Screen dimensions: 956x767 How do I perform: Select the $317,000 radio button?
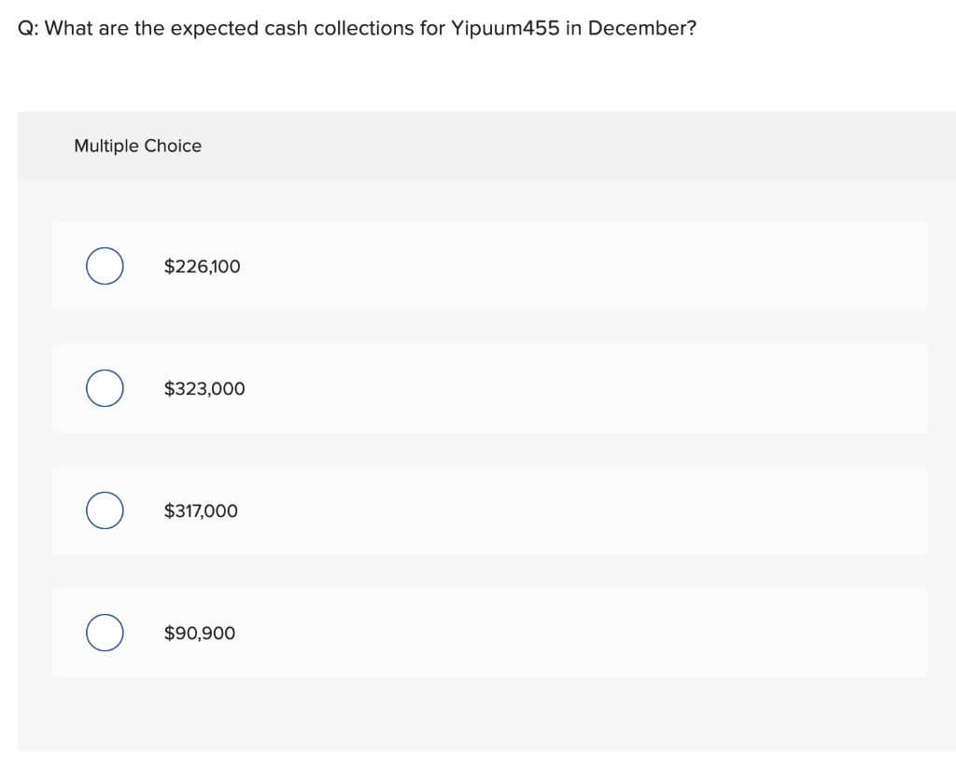(104, 510)
